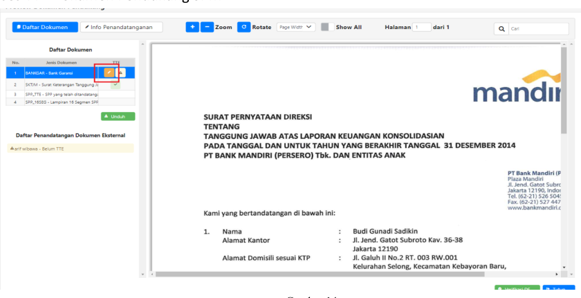Click the warning triangle icon in BANKGAR row
581x298 pixels.
[121, 72]
